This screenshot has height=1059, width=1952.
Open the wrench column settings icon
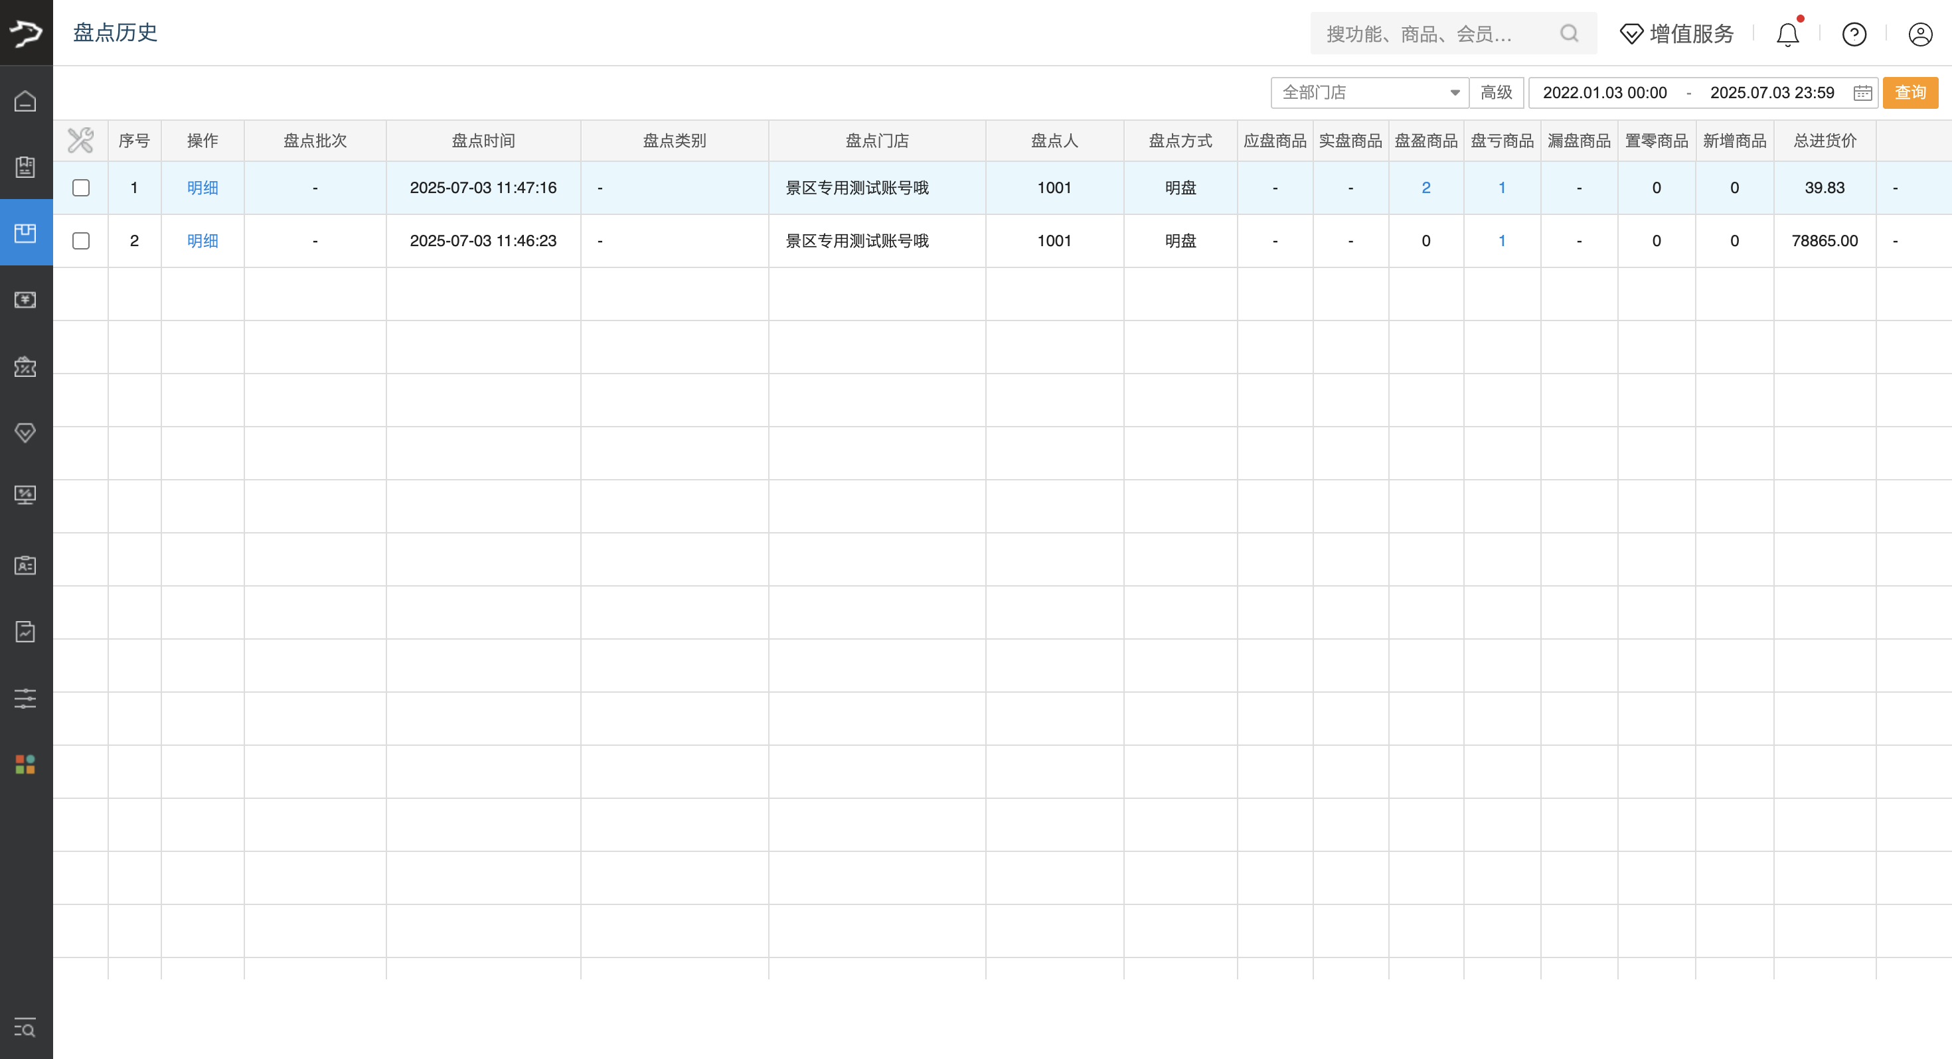(80, 140)
